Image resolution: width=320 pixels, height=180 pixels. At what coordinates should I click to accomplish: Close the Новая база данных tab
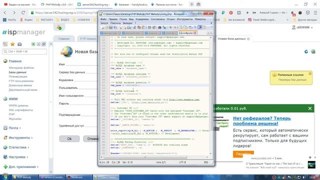point(248,39)
